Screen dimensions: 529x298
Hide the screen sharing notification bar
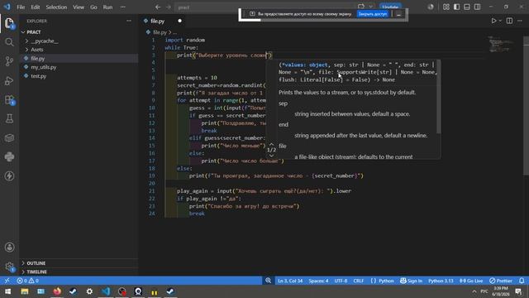tap(398, 14)
